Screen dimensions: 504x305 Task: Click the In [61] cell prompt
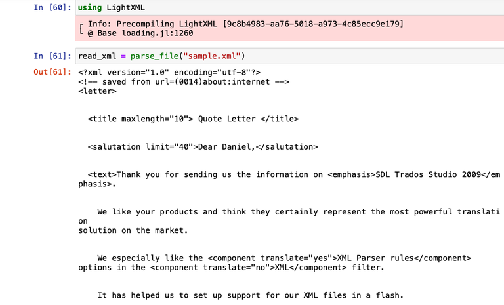[53, 56]
